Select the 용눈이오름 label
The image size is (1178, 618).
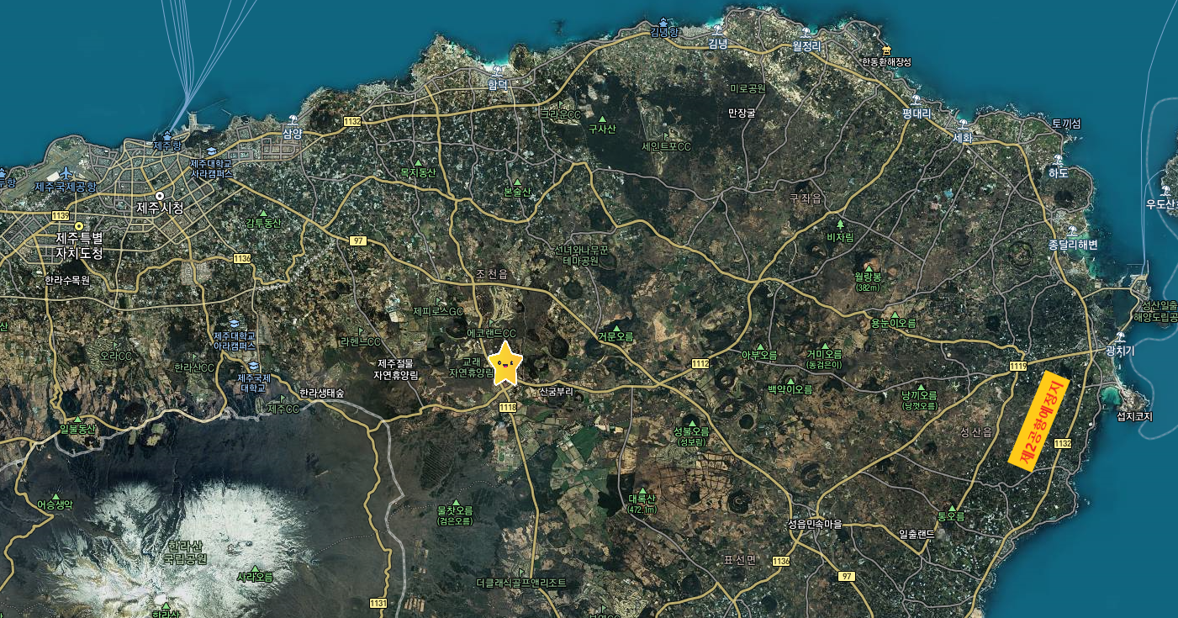pos(893,323)
